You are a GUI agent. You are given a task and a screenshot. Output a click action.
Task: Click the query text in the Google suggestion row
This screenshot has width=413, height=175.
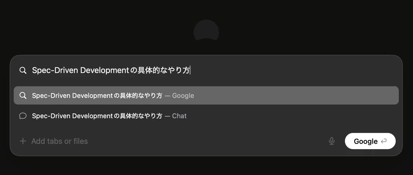pyautogui.click(x=97, y=96)
